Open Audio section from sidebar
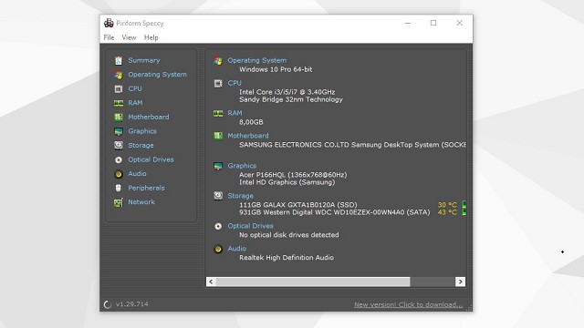Screen dimensions: 584x328 tap(137, 174)
